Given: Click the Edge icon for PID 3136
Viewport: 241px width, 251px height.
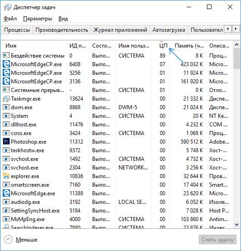Looking at the screenshot, I should pyautogui.click(x=6, y=82).
